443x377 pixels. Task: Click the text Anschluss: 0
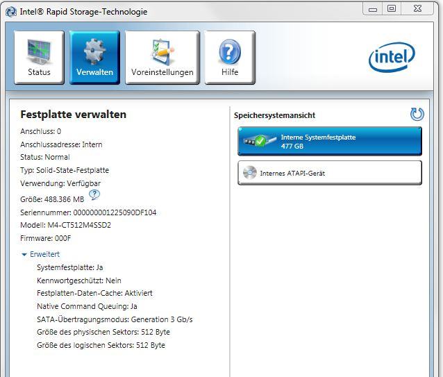click(x=41, y=131)
